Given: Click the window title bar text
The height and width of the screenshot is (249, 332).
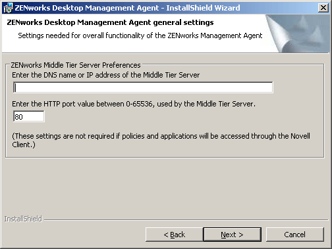Looking at the screenshot, I should point(127,8).
